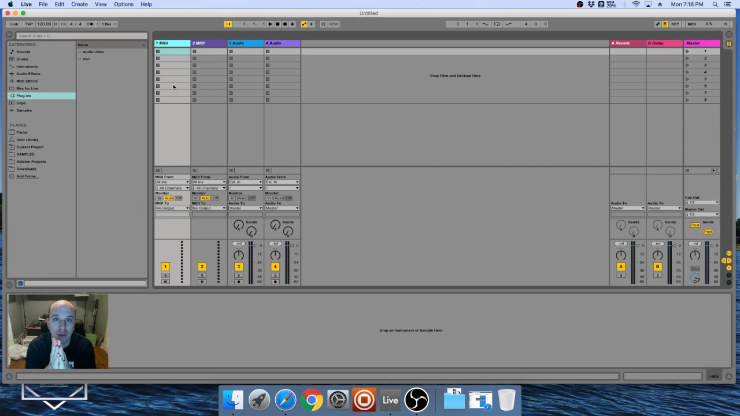Open the 1 Bar quantization menu
The height and width of the screenshot is (416, 740).
pos(109,24)
